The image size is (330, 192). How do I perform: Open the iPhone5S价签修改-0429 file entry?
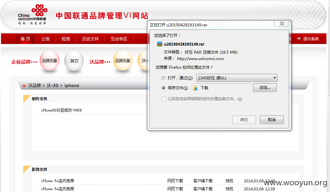click(61, 110)
